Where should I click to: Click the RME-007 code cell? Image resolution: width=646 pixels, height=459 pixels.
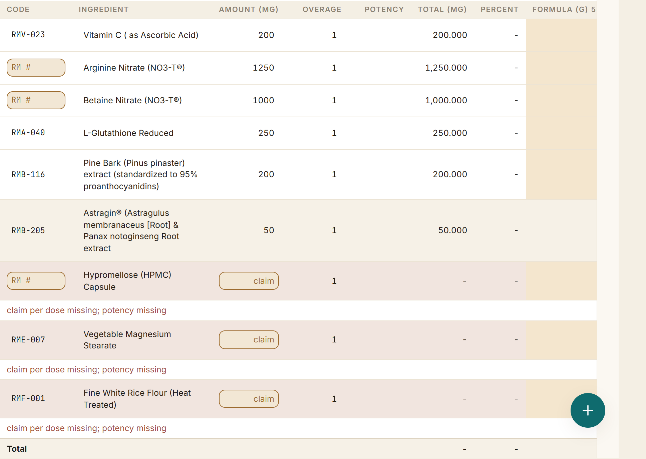pyautogui.click(x=28, y=340)
